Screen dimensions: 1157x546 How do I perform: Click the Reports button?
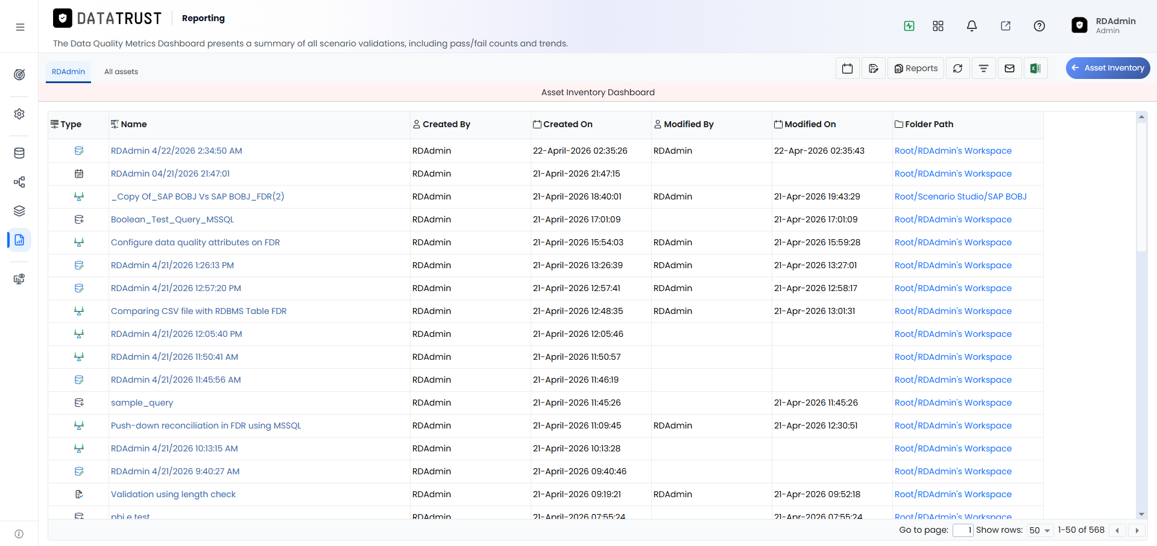click(x=916, y=68)
